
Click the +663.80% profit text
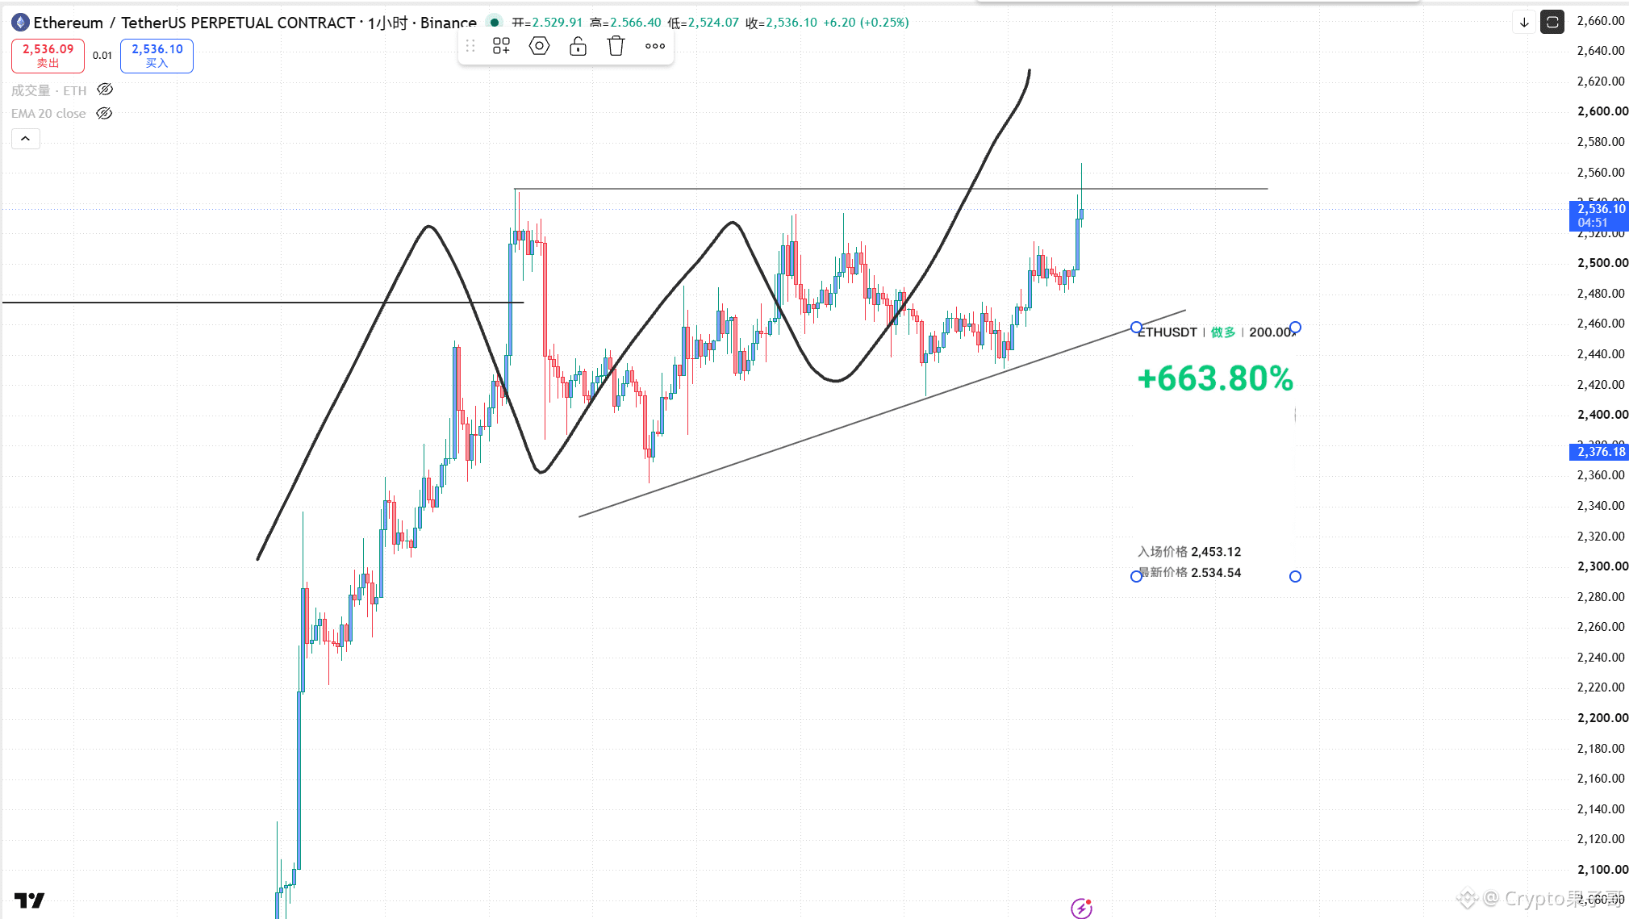1215,378
